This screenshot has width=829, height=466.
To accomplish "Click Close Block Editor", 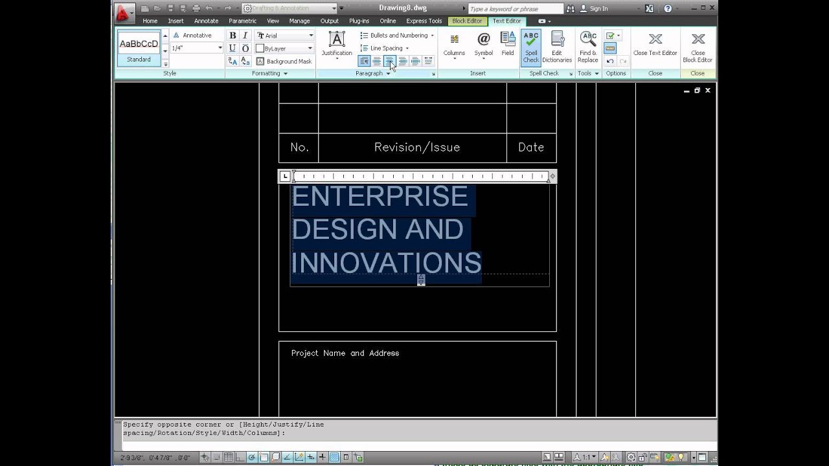I will pos(698,48).
